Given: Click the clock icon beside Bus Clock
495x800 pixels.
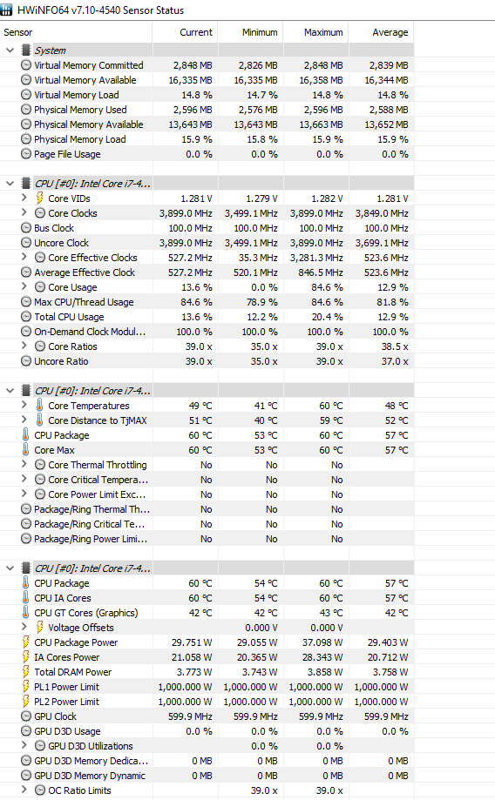Looking at the screenshot, I should pyautogui.click(x=26, y=227).
